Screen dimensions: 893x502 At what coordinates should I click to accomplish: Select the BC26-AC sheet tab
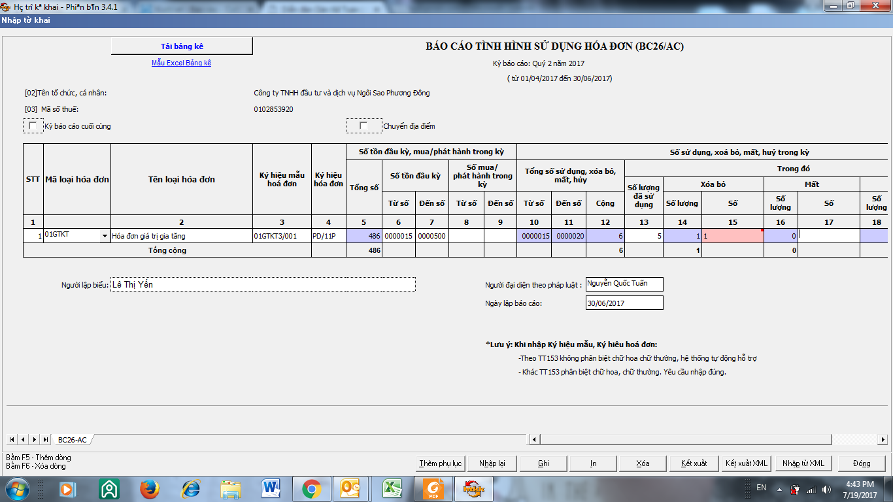[72, 440]
